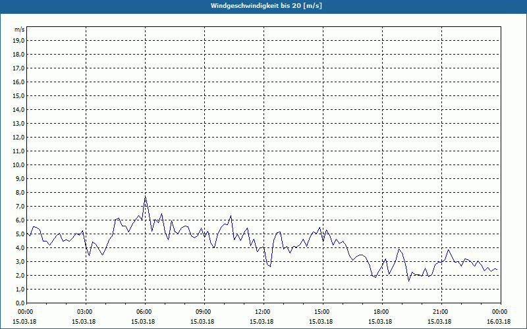Select the 03:00 time label
Image resolution: width=527 pixels, height=329 pixels.
click(x=86, y=312)
